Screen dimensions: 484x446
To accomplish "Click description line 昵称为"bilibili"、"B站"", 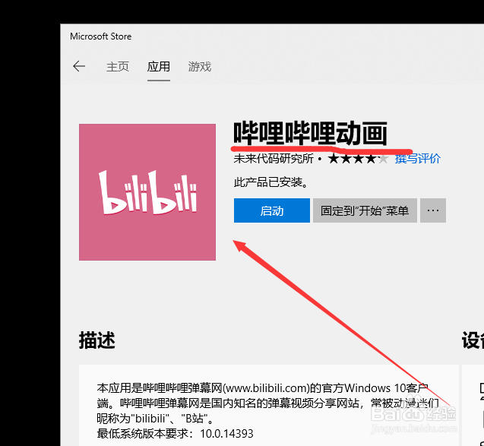I will pyautogui.click(x=155, y=419).
